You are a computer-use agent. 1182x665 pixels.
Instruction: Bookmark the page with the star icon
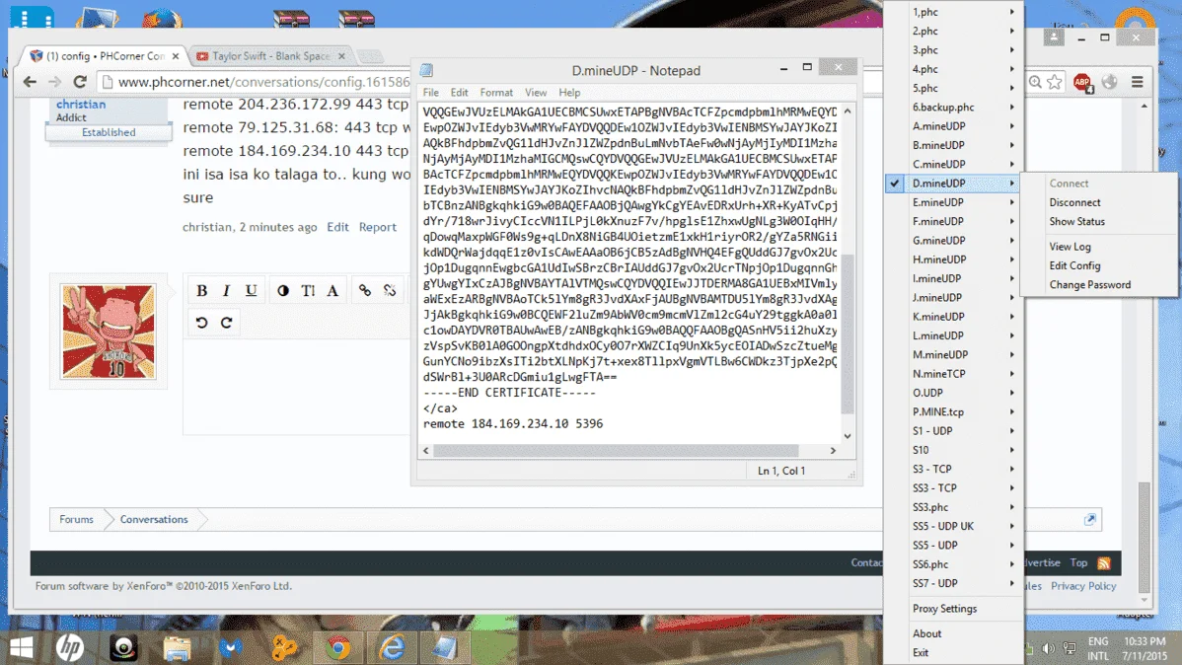pyautogui.click(x=1055, y=82)
